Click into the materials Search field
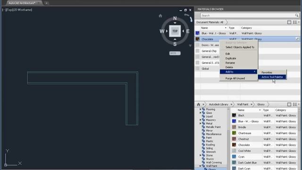The height and width of the screenshot is (170, 302). (x=247, y=16)
